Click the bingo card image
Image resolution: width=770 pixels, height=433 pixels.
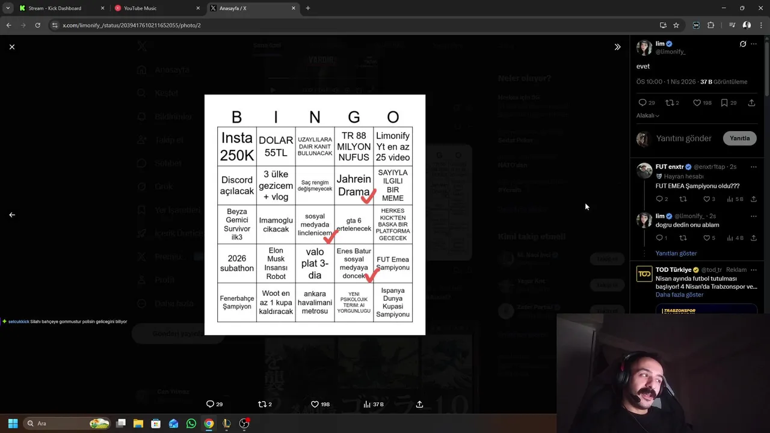coord(315,215)
